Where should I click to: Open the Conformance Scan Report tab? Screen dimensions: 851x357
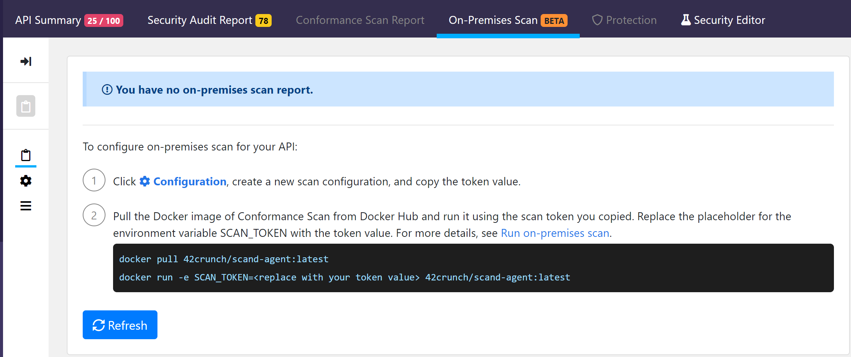coord(360,20)
